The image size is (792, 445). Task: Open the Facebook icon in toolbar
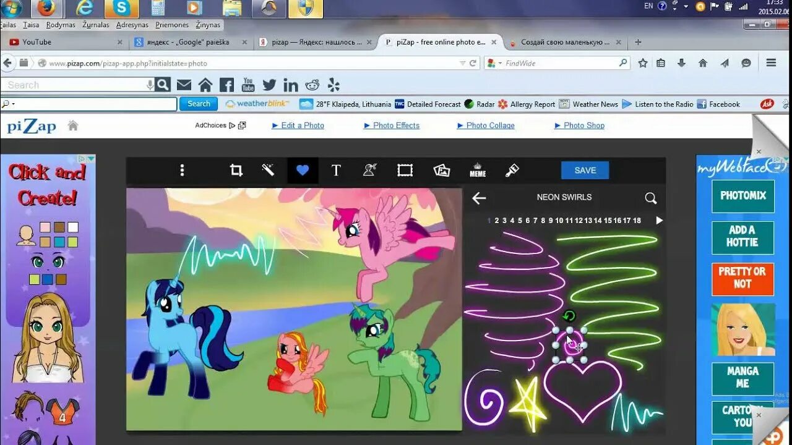(226, 85)
